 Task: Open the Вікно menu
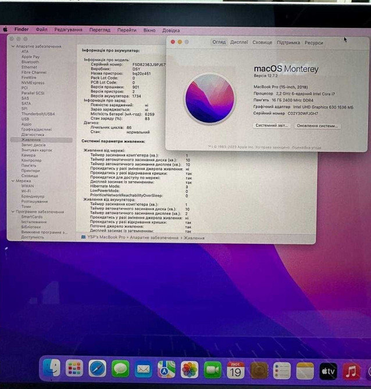(149, 30)
